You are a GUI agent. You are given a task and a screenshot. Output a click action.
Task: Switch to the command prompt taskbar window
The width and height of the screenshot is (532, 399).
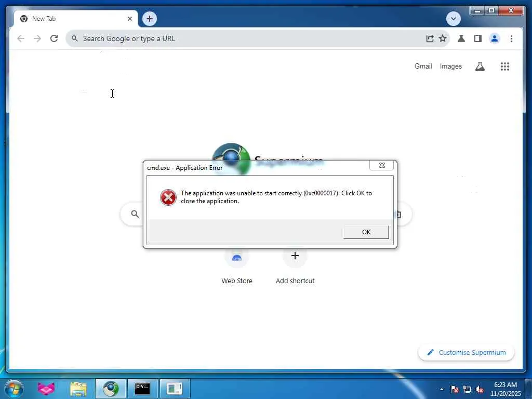(142, 389)
